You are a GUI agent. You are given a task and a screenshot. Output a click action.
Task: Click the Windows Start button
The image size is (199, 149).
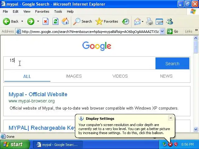click(15, 144)
